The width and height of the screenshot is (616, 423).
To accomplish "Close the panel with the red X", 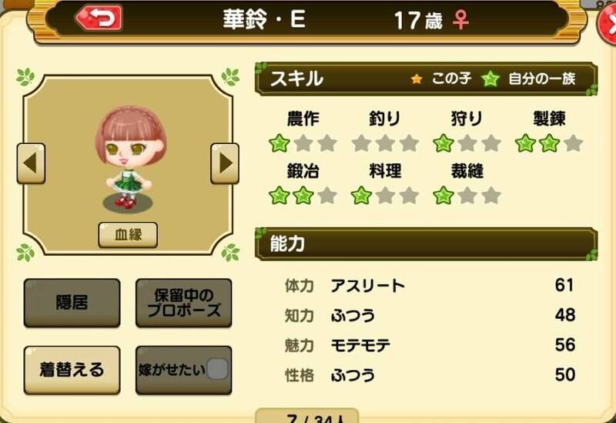I will click(x=607, y=25).
